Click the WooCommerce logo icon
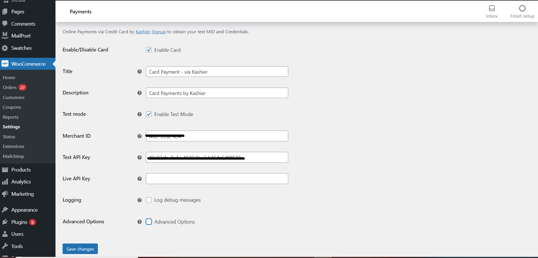This screenshot has width=538, height=258. point(5,63)
